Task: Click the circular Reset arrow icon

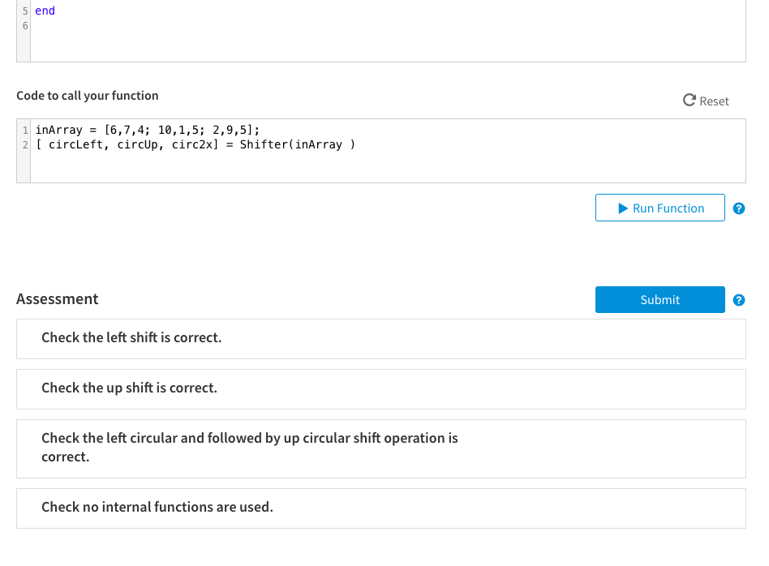Action: (688, 101)
